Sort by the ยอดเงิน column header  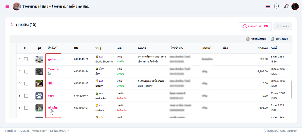(263, 48)
